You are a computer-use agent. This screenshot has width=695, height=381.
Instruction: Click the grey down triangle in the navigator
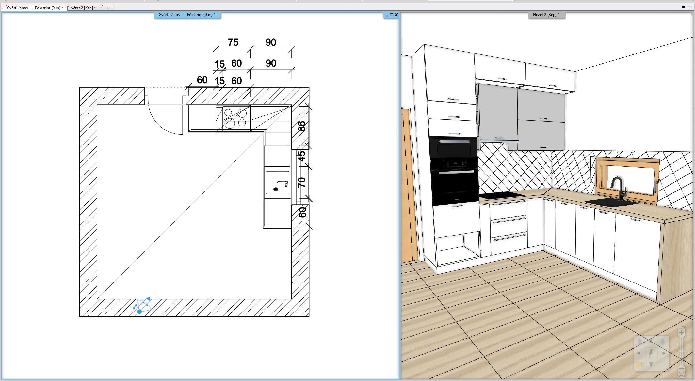click(651, 365)
